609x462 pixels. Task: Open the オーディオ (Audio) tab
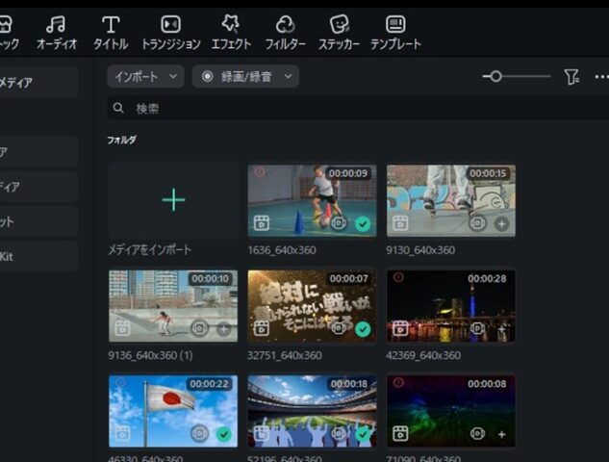point(57,32)
